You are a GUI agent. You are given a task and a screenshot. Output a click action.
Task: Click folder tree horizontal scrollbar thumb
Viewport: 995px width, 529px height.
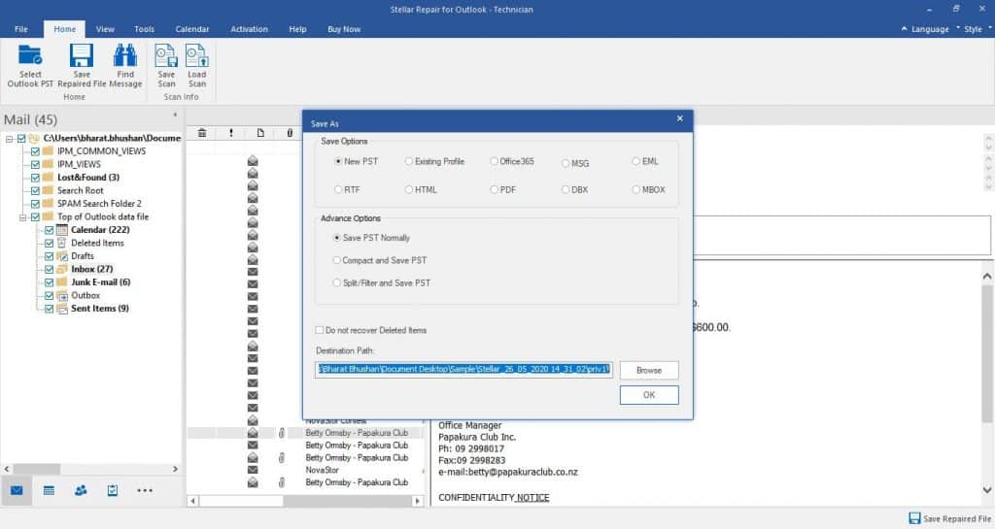pyautogui.click(x=36, y=470)
